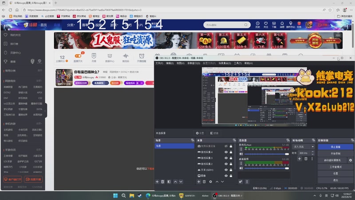Screen dimensions: 355x200
Task: Open 全部 next to 手游休闲
Action: pyautogui.click(x=39, y=150)
